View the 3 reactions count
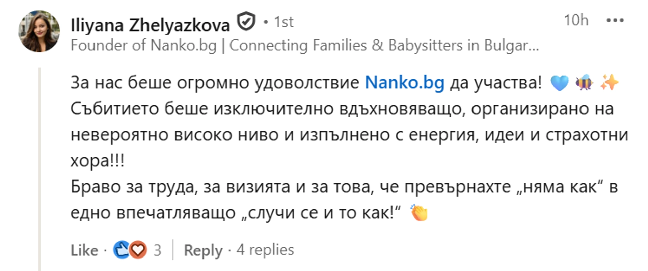Image resolution: width=648 pixels, height=271 pixels. (x=157, y=250)
